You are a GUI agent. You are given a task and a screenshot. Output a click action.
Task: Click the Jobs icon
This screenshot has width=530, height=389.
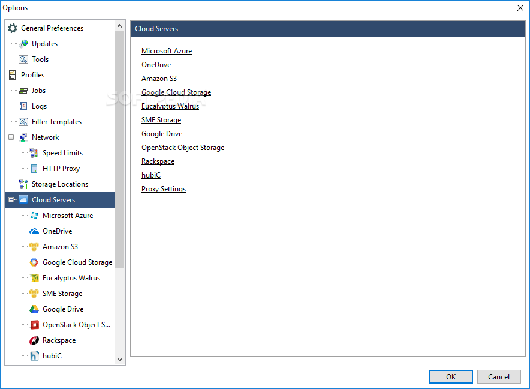[x=23, y=91]
